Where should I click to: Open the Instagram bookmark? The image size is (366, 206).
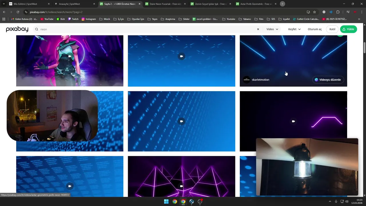click(x=89, y=19)
